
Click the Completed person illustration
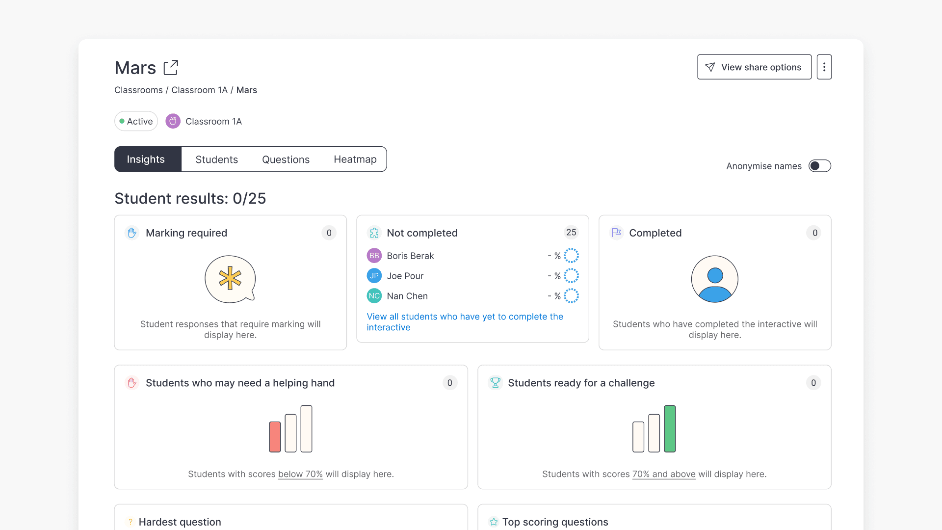(x=715, y=279)
